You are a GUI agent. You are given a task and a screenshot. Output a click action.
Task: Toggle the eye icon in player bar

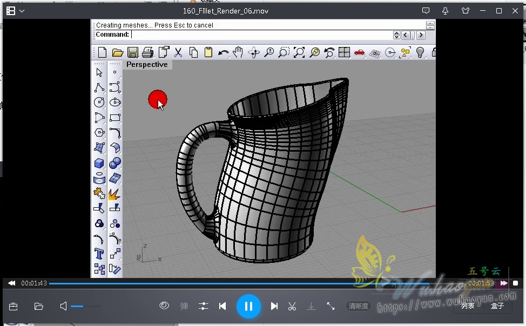[164, 305]
